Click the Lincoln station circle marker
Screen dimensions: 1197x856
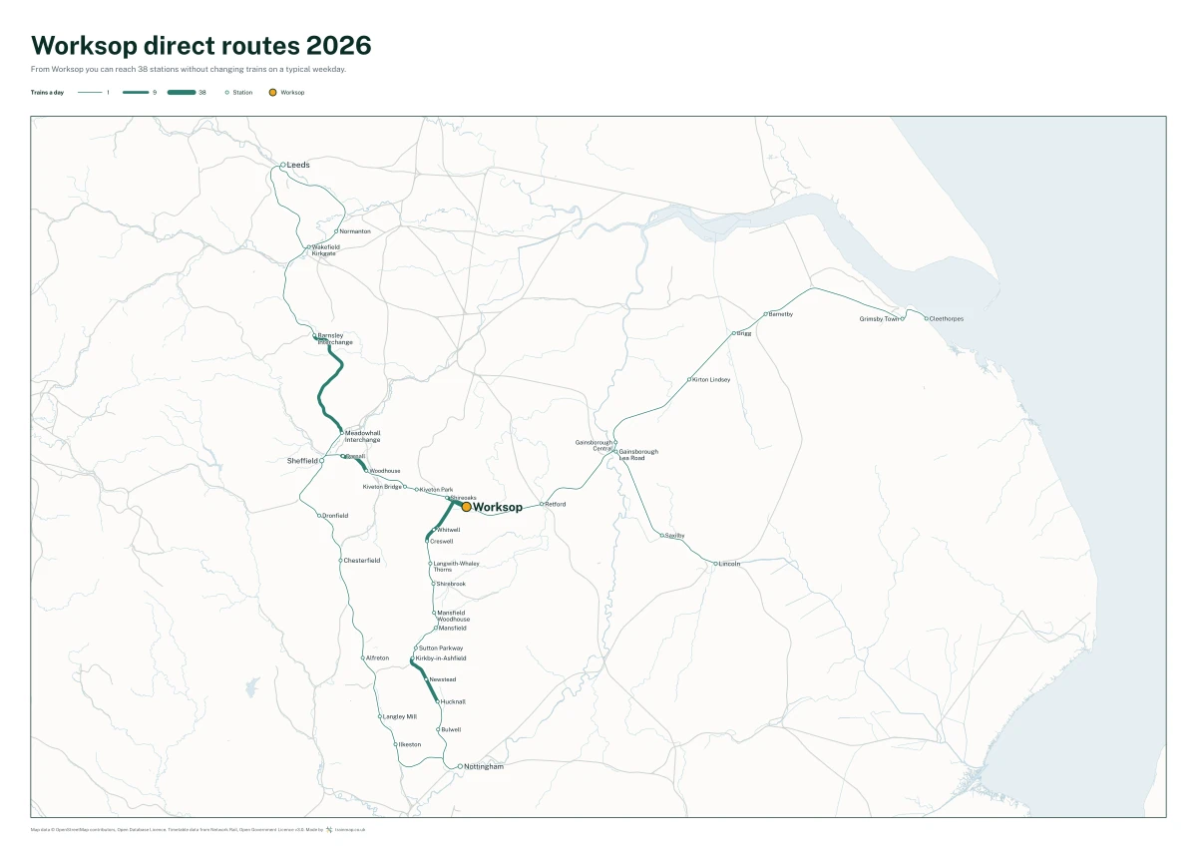point(716,564)
